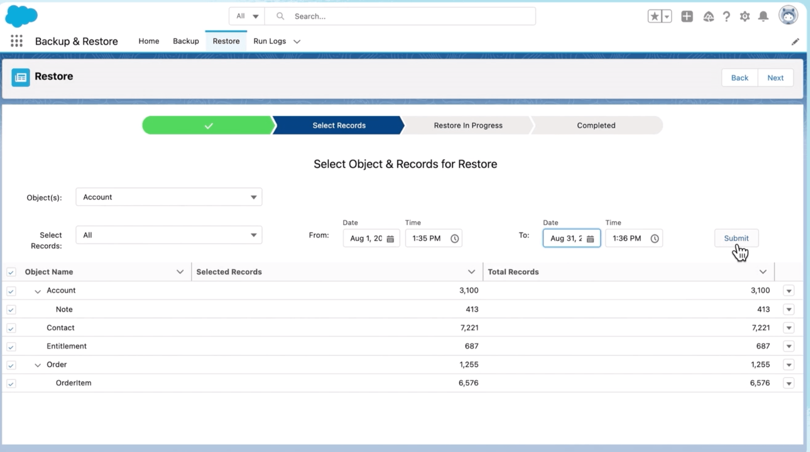
Task: Open the favorites list dropdown arrow
Action: pyautogui.click(x=667, y=16)
